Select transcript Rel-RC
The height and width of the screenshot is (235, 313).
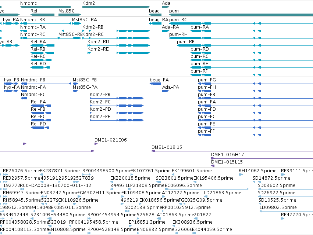click(x=41, y=60)
